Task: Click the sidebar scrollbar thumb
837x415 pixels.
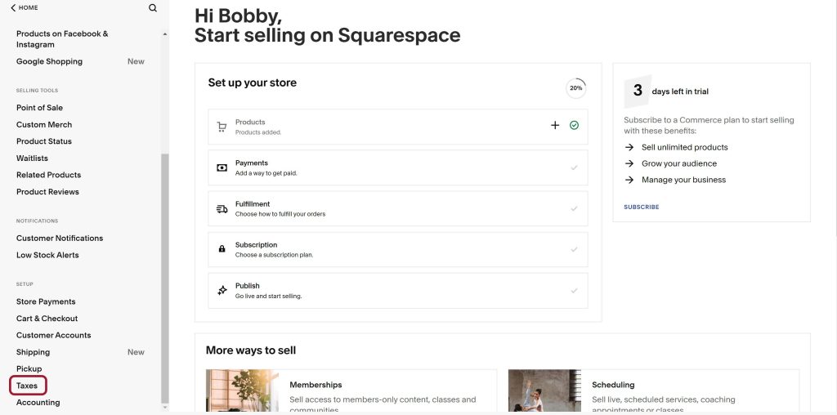Action: click(x=165, y=279)
